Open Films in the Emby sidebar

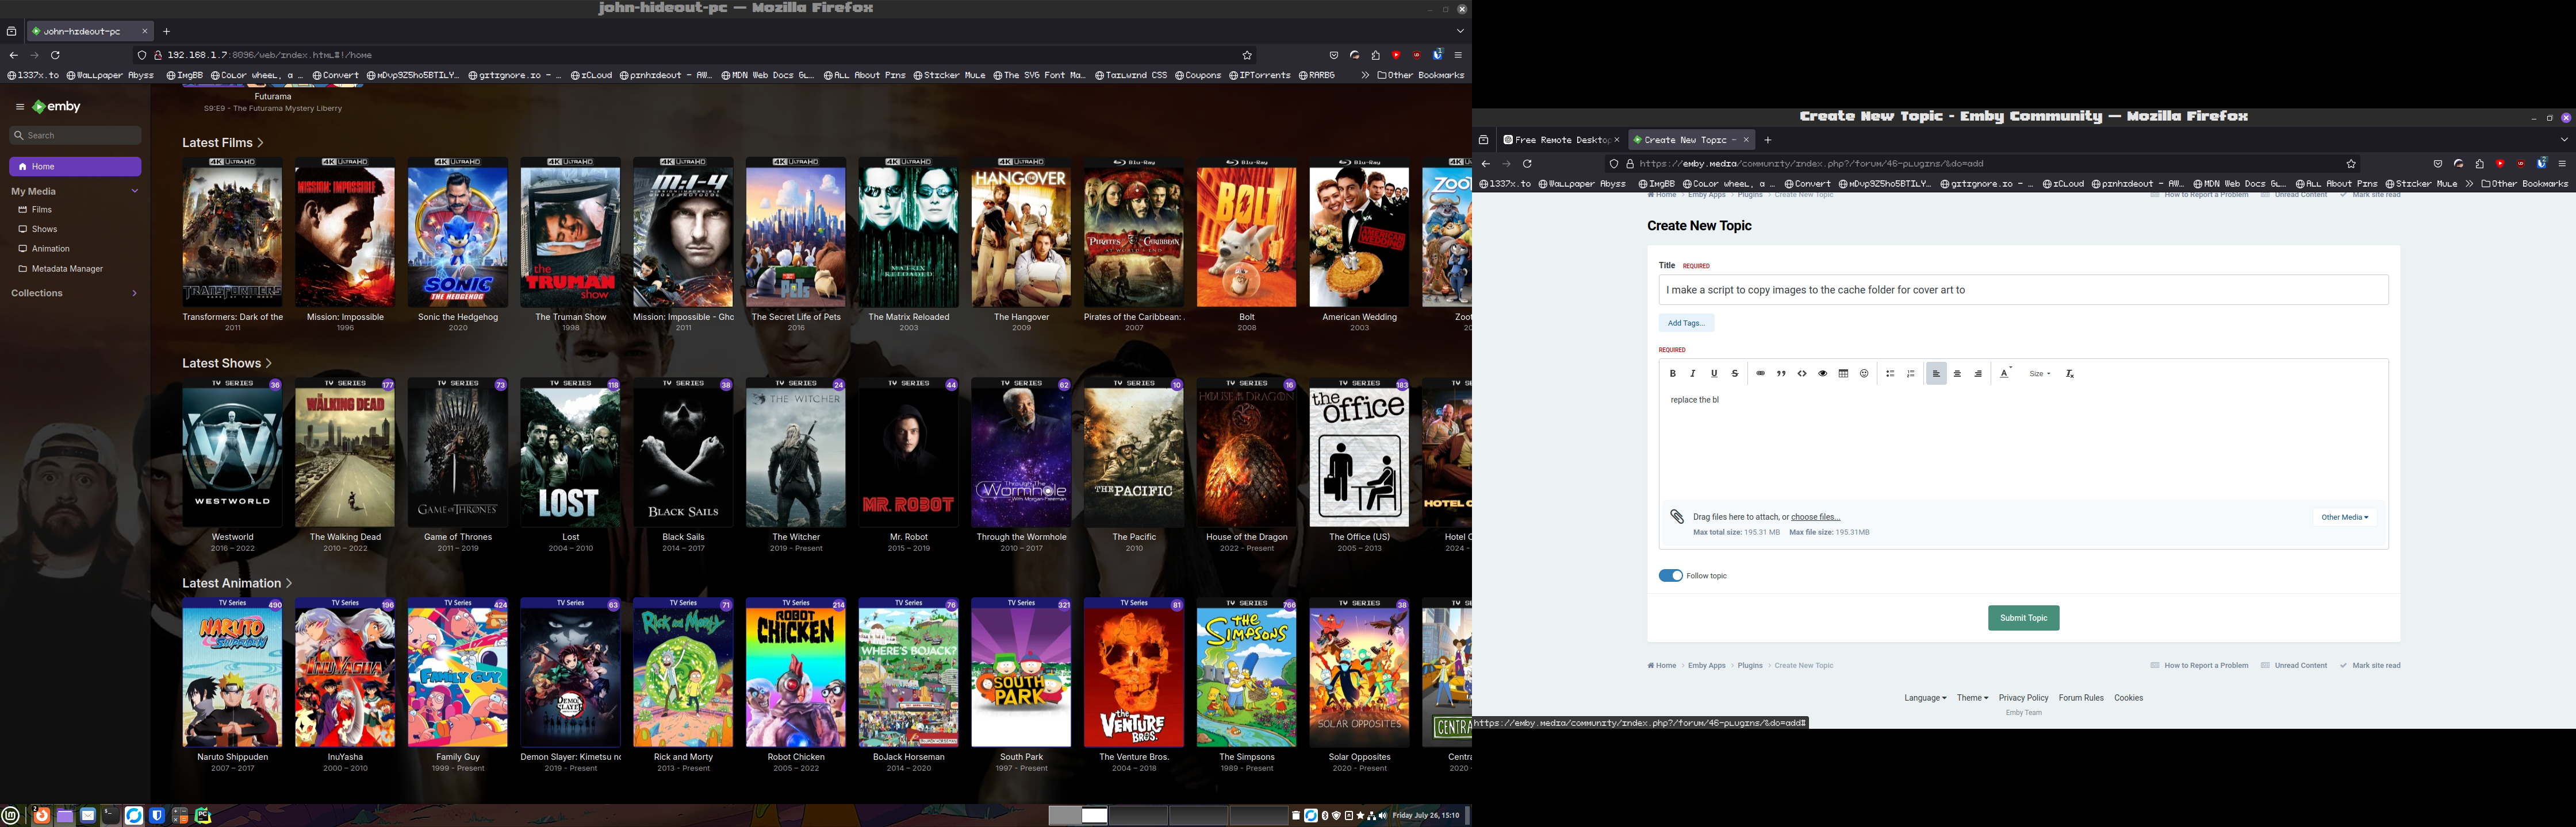(41, 210)
